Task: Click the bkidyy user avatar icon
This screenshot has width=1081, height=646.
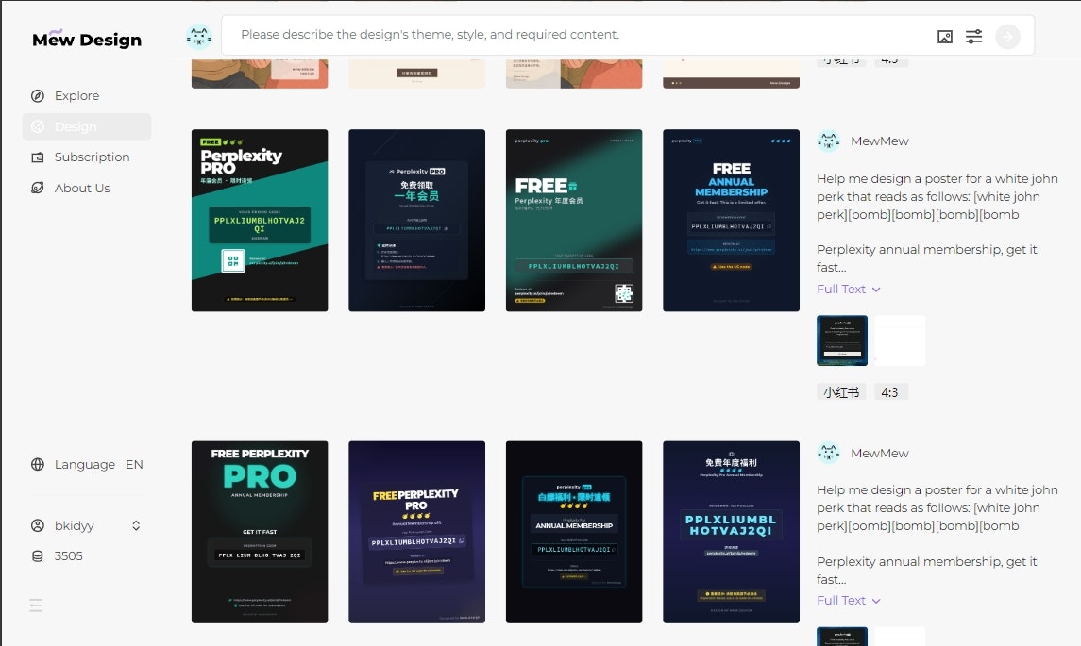Action: pyautogui.click(x=38, y=525)
